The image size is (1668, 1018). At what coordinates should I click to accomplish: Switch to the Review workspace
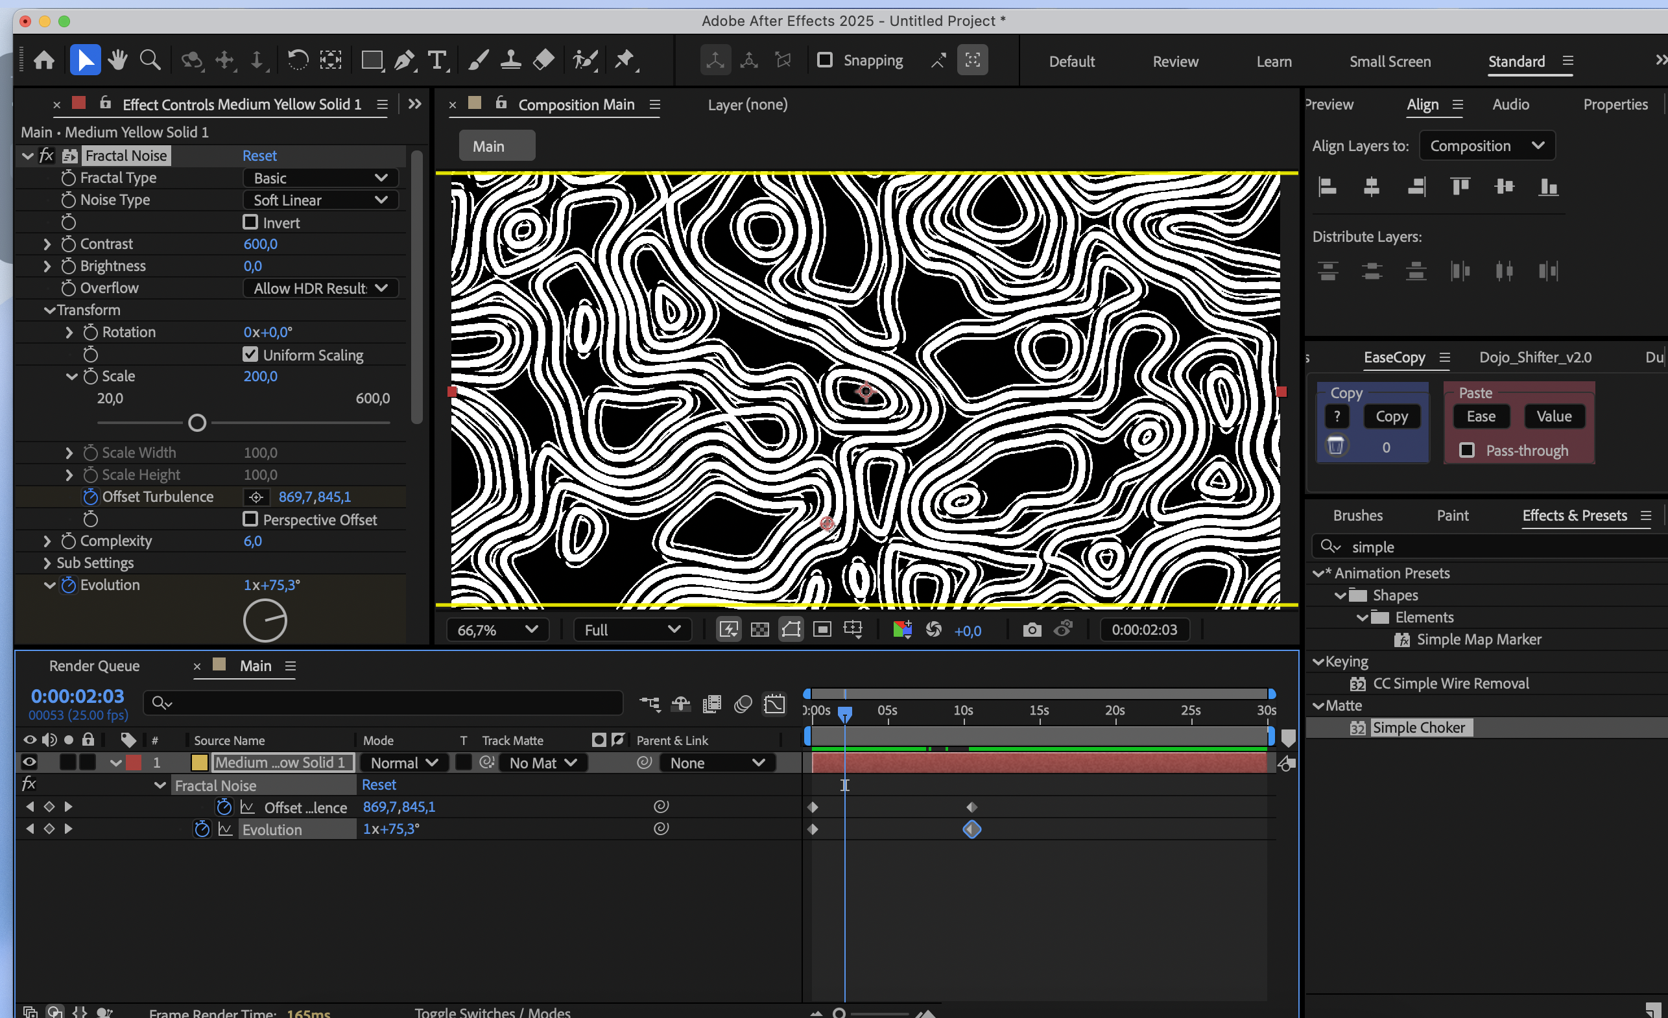(1174, 62)
